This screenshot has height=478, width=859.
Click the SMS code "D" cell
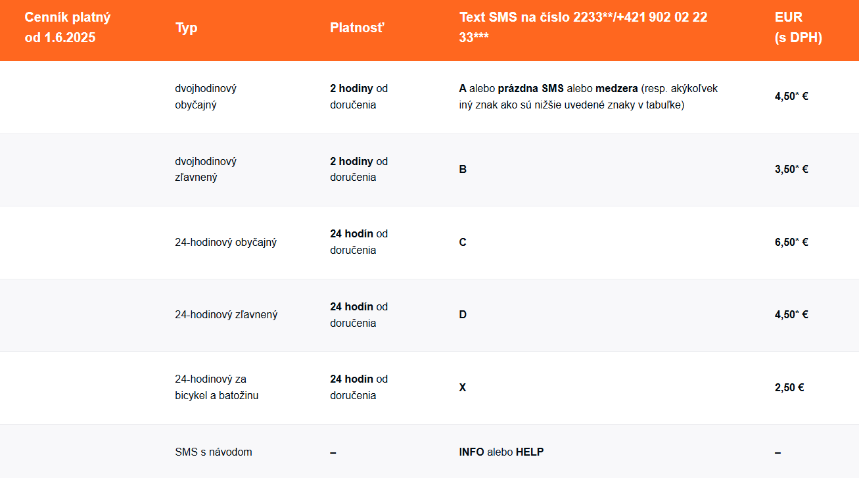[463, 315]
